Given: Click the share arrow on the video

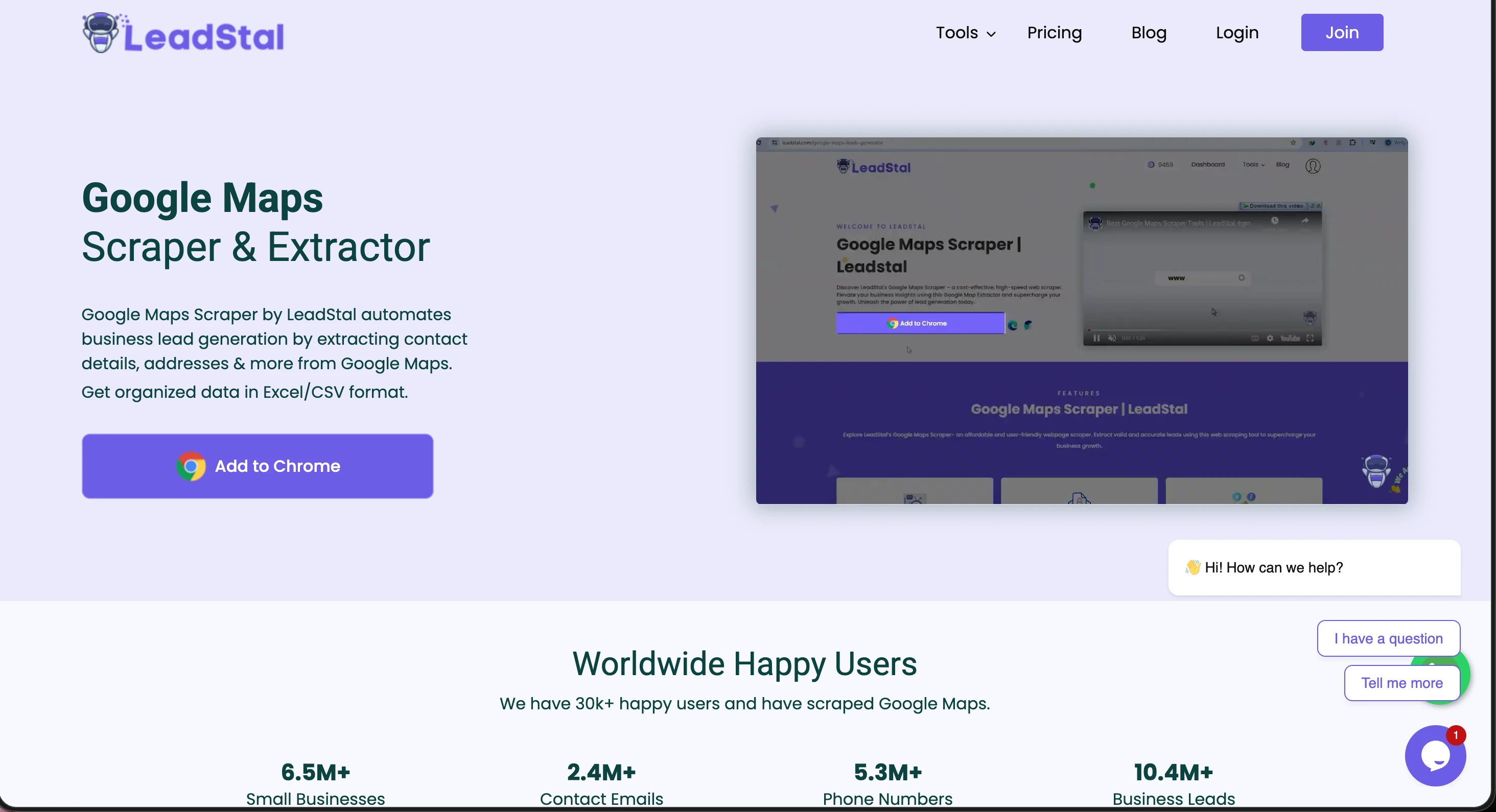Looking at the screenshot, I should click(x=1305, y=221).
